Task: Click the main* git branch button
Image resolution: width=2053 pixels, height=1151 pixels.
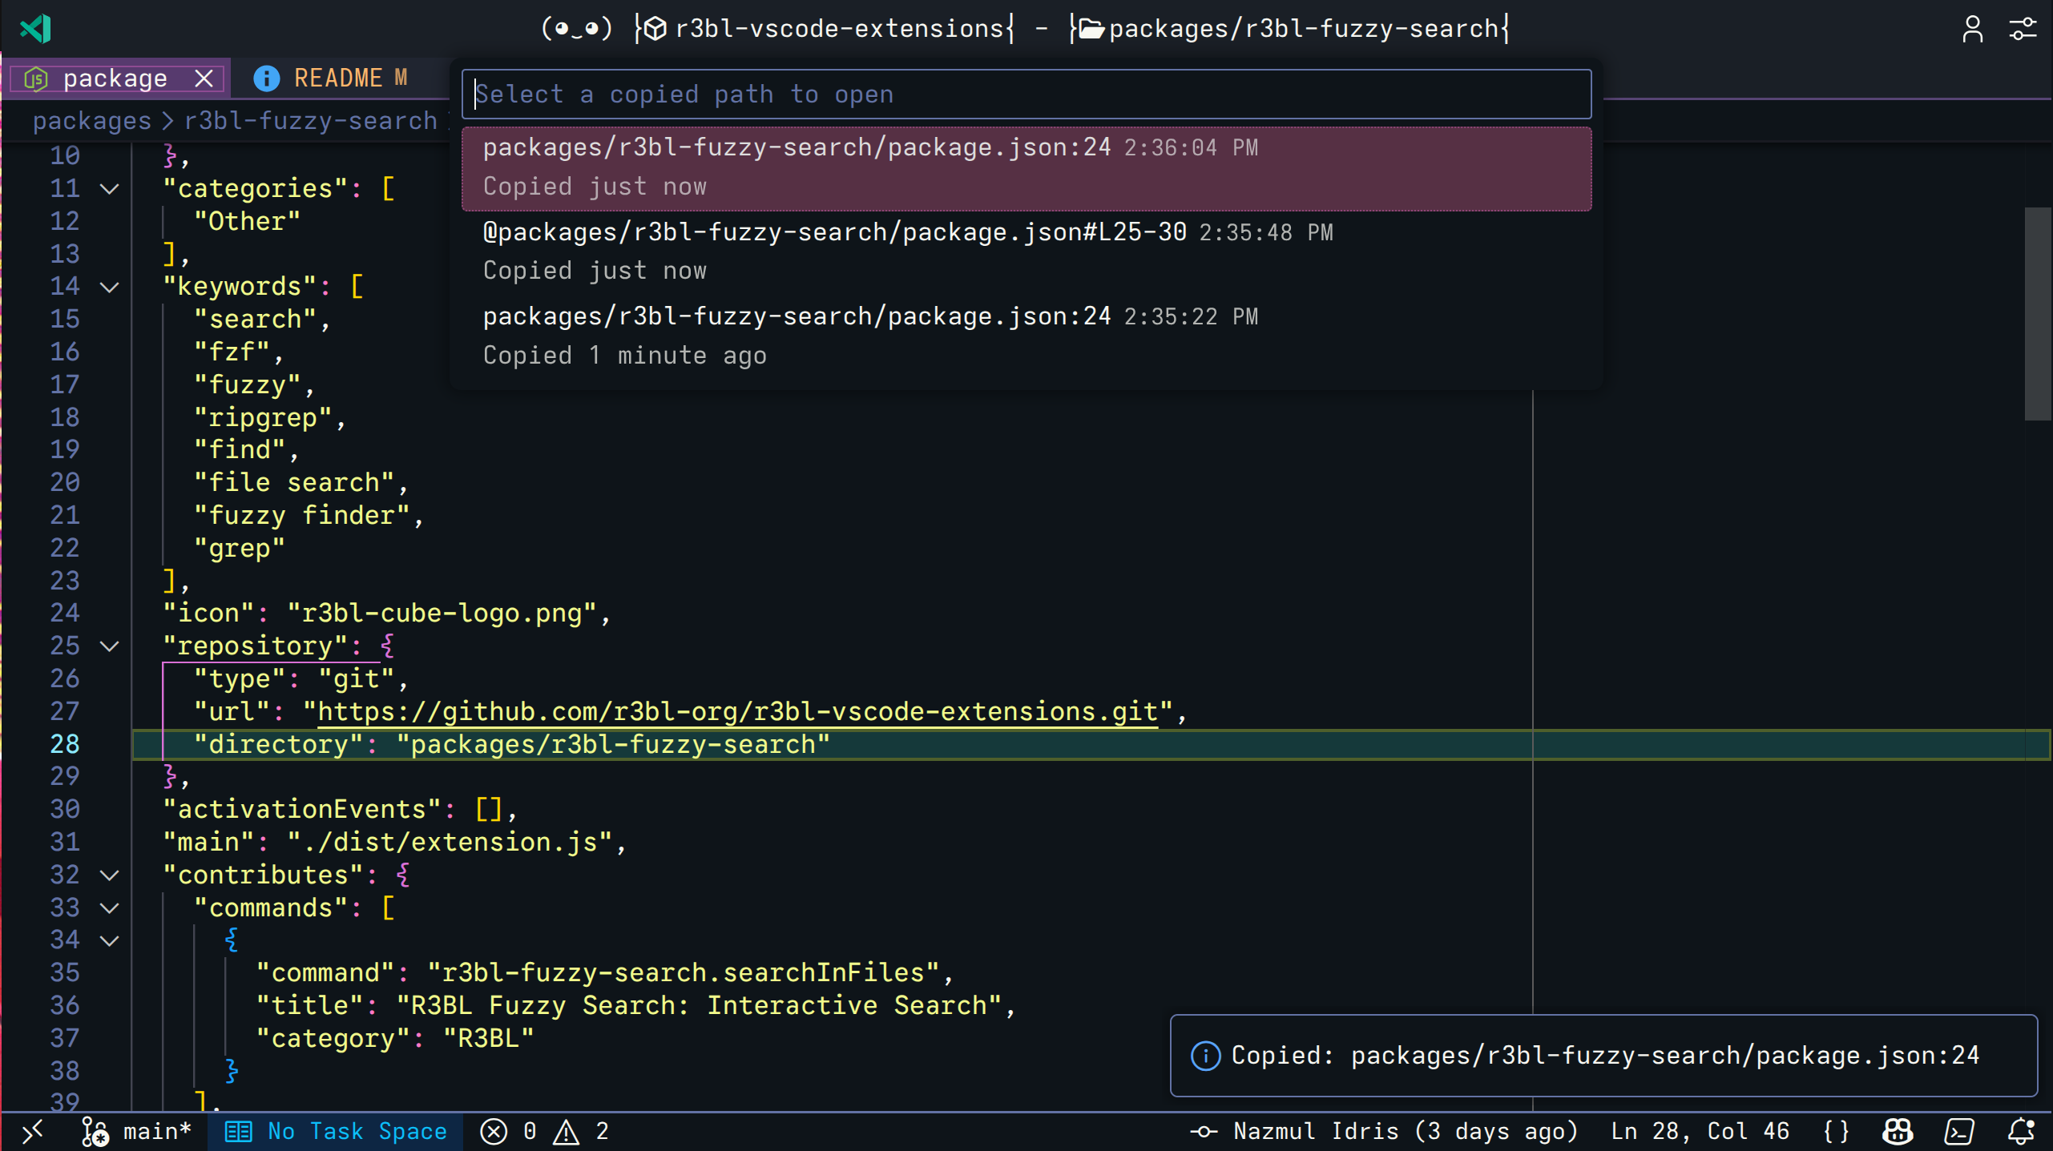Action: (x=138, y=1131)
